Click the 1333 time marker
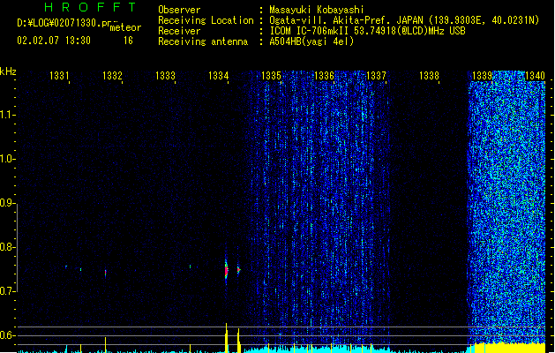Image resolution: width=555 pixels, height=353 pixels. pos(165,76)
